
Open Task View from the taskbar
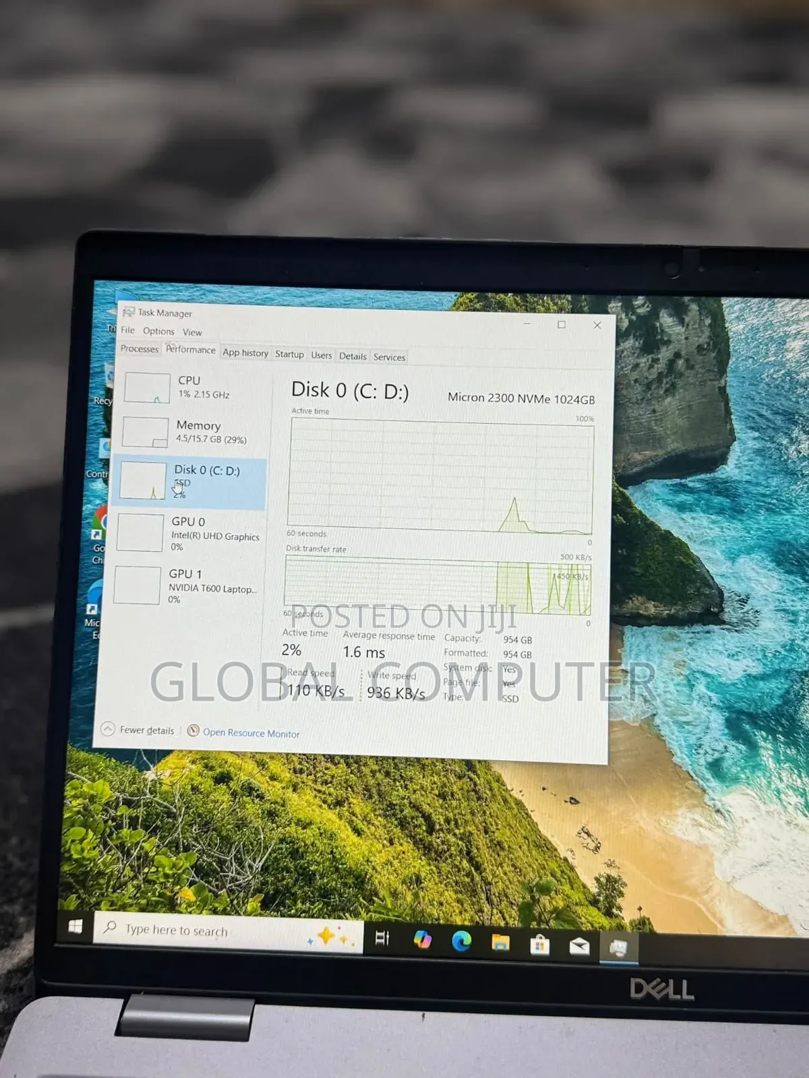(382, 938)
